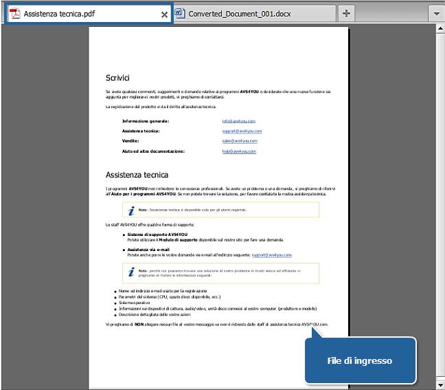Open the help@avs4you.com email link
Image resolution: width=445 pixels, height=390 pixels.
(x=239, y=151)
